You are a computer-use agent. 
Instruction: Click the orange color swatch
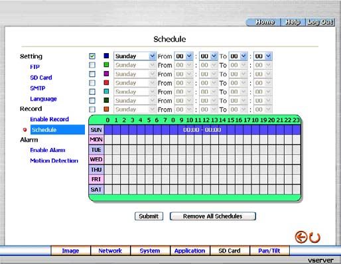click(x=106, y=109)
